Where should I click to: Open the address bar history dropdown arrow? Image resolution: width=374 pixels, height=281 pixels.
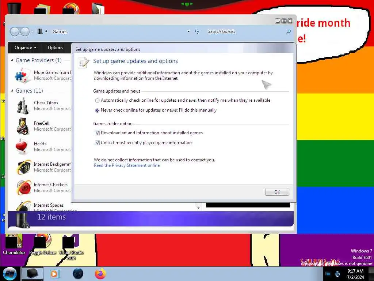point(189,31)
